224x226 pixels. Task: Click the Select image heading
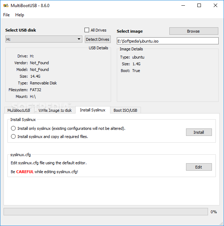[x=130, y=31]
